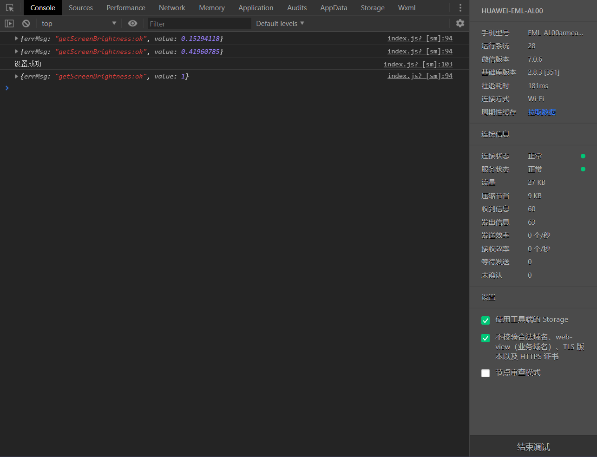Open the Default levels dropdown
Screen dimensions: 597x457
[x=280, y=23]
